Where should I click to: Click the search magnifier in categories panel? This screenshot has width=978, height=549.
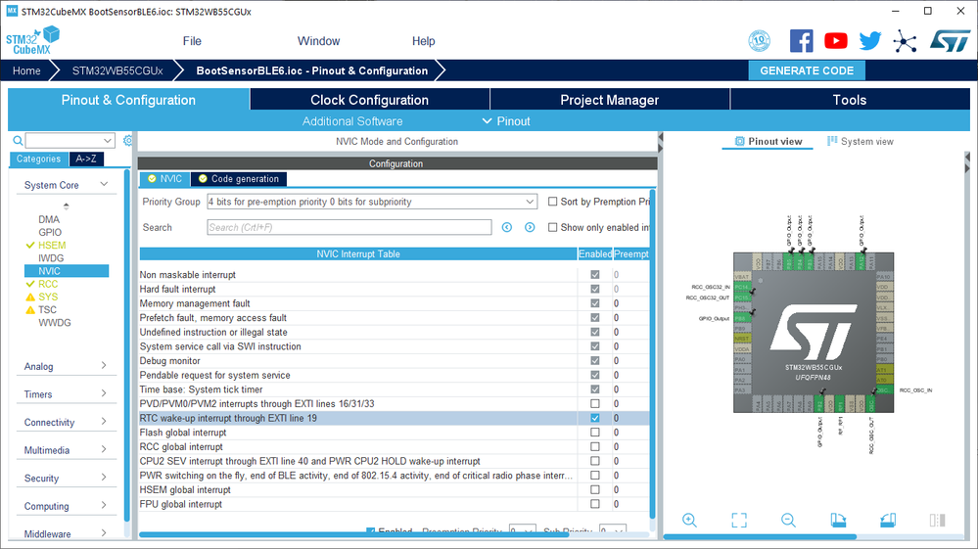[x=18, y=141]
